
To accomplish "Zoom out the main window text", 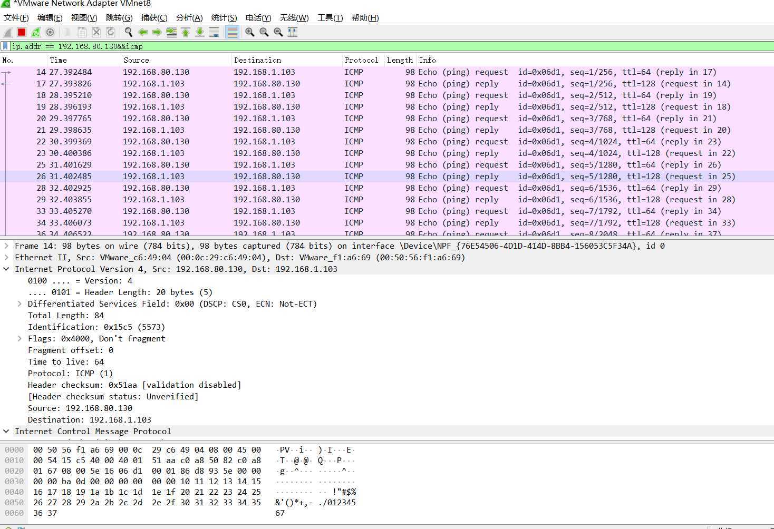I will 264,32.
